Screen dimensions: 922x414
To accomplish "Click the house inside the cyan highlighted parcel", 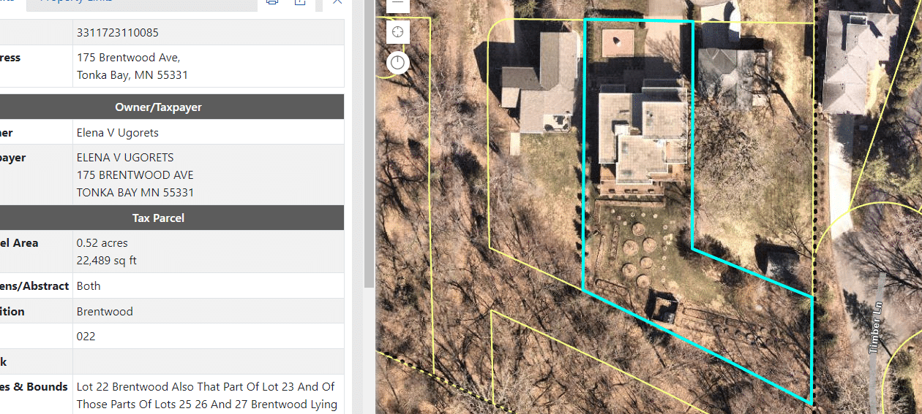I will pyautogui.click(x=641, y=135).
